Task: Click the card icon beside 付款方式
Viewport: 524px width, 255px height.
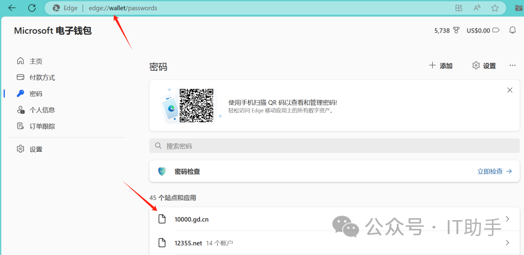Action: (x=20, y=77)
